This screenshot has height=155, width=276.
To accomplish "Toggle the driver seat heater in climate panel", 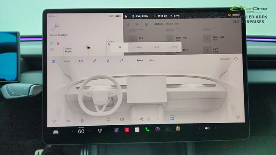I will coord(54,121).
